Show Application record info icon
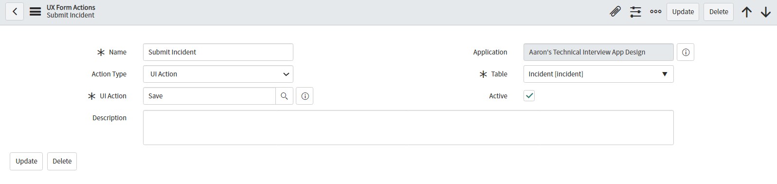The image size is (777, 184). (x=686, y=52)
